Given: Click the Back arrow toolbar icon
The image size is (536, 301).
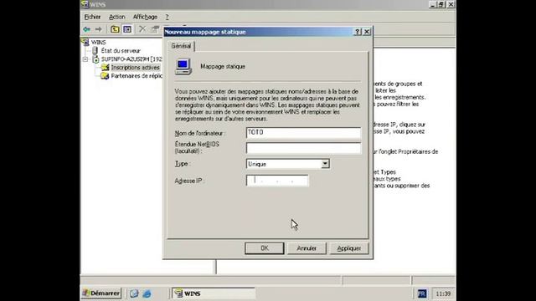Looking at the screenshot, I should pos(86,29).
